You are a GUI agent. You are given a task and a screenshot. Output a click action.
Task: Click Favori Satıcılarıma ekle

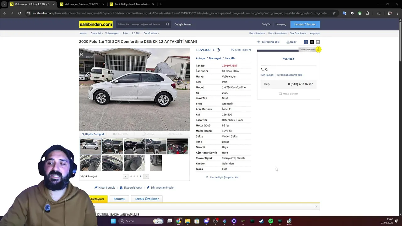click(x=290, y=75)
